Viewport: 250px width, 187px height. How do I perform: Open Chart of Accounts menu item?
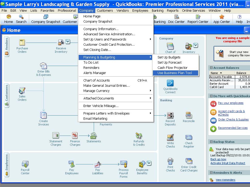tap(116, 80)
